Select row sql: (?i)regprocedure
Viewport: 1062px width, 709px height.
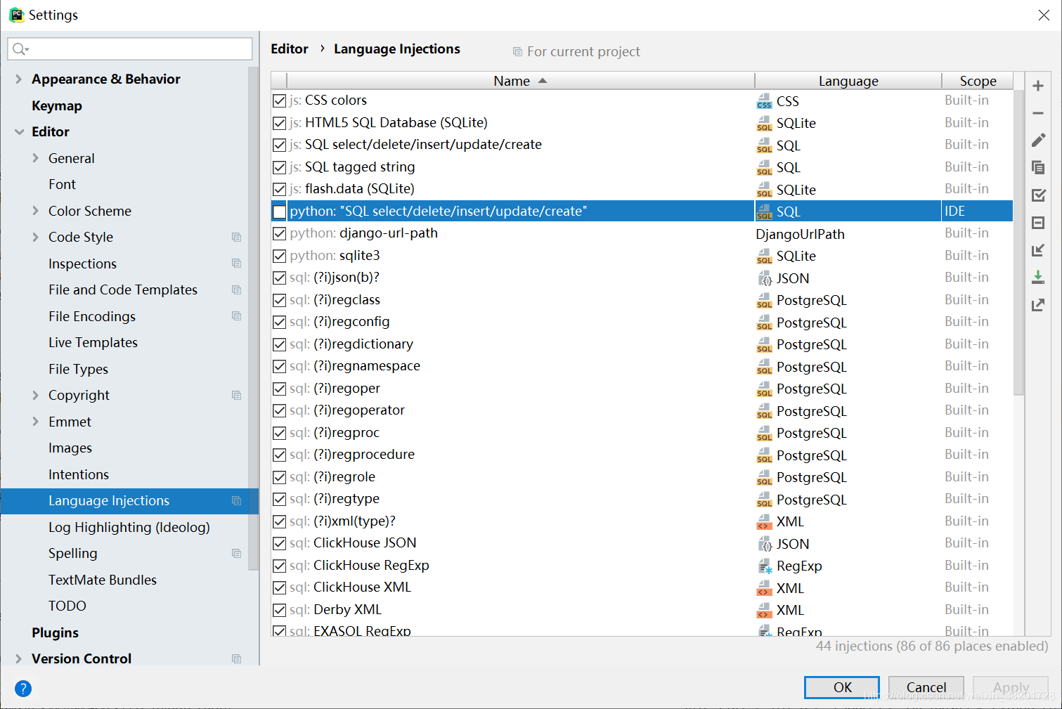click(x=642, y=455)
